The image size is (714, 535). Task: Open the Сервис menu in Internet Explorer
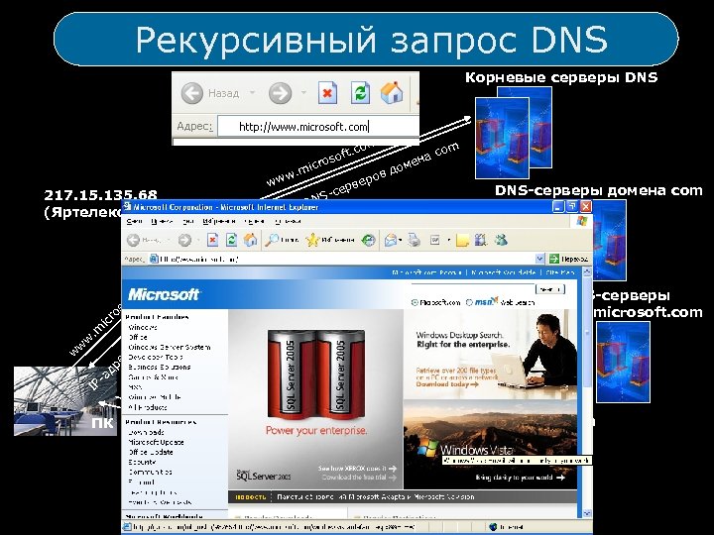(255, 221)
